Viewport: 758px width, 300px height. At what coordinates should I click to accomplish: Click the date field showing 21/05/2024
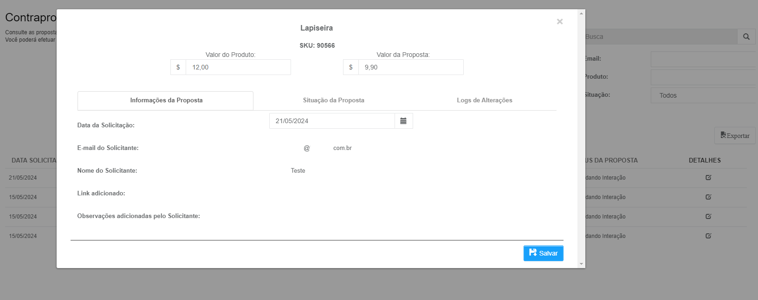pos(332,121)
